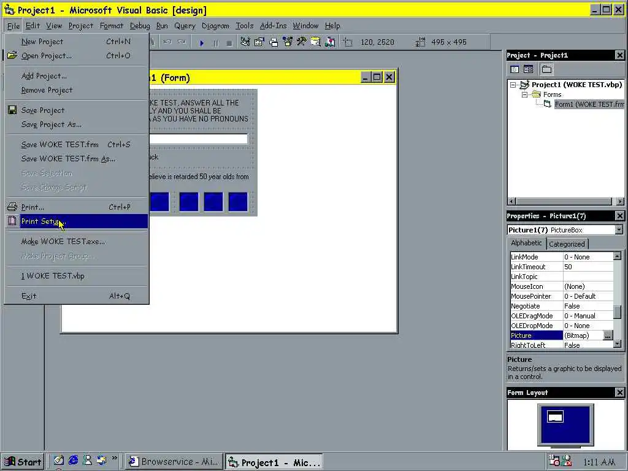Toggle Folders in the Project panel
The height and width of the screenshot is (471, 628).
click(x=546, y=69)
